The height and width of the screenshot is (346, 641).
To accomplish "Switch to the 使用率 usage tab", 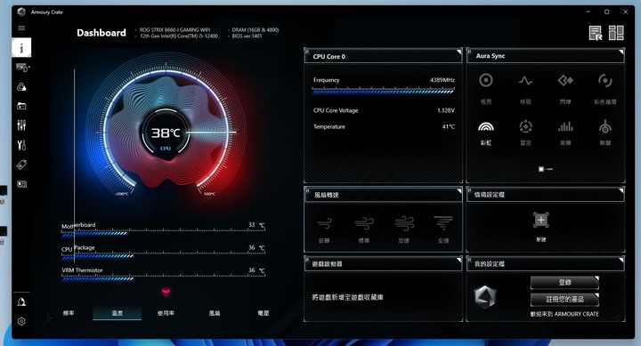I will coord(166,313).
